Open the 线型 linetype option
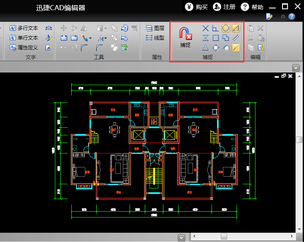The width and height of the screenshot is (304, 242). 155,38
